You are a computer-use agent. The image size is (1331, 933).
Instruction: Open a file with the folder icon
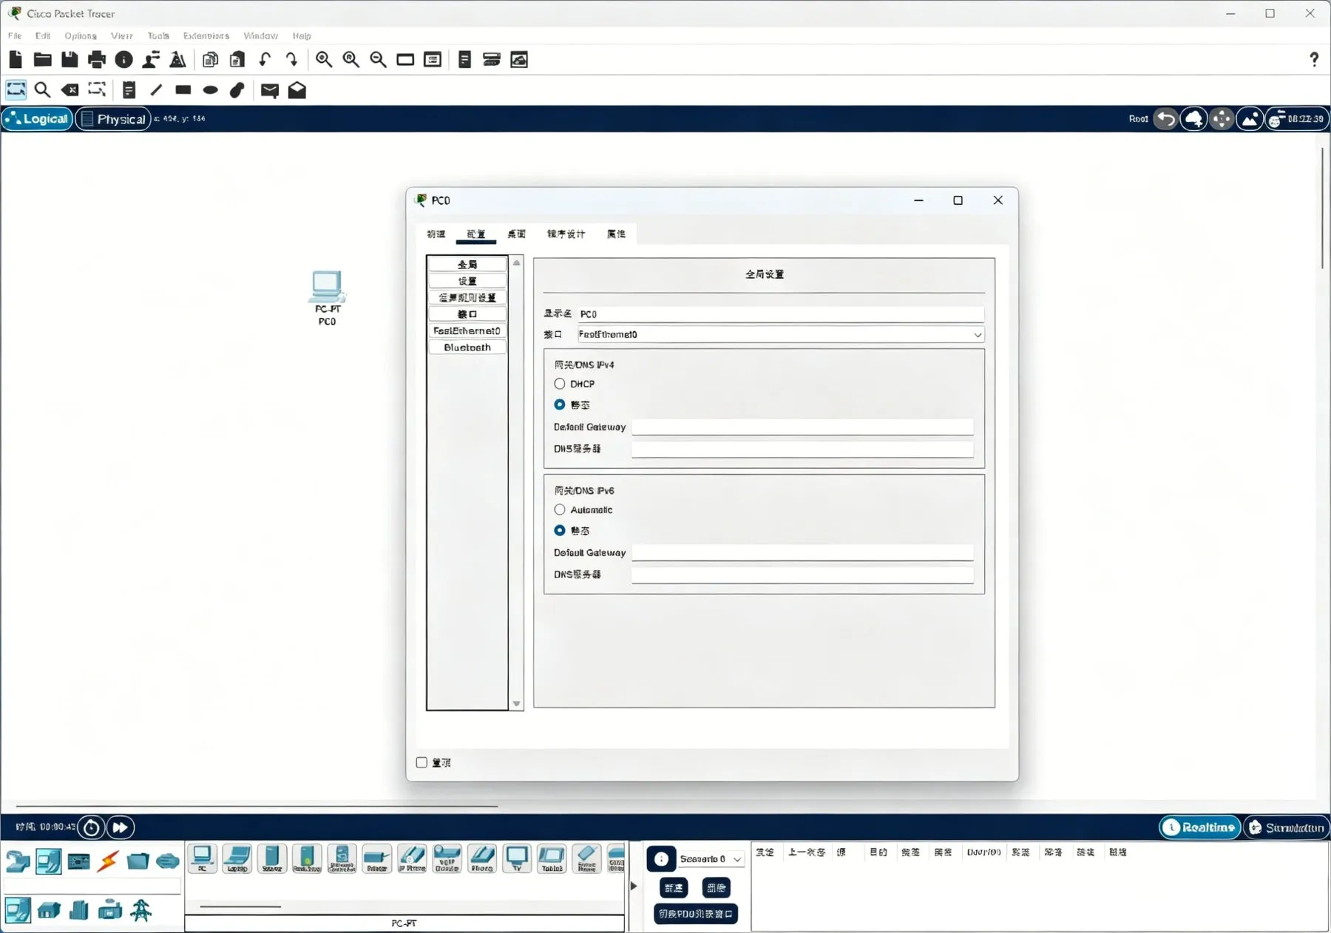43,60
